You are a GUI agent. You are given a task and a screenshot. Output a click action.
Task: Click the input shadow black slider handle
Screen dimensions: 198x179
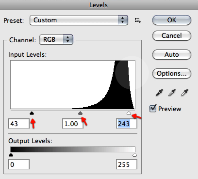click(x=32, y=113)
